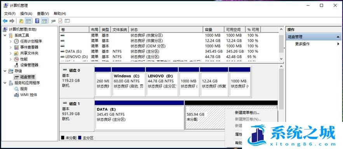The height and width of the screenshot is (149, 343).
Task: Click the 44.78 GB capacity cell
Action: point(212,57)
